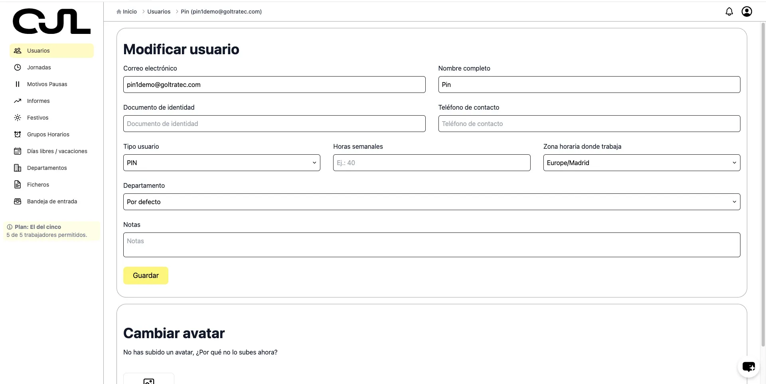Expand the Zona horaria dropdown
Screen dimensions: 766x384
pos(641,163)
